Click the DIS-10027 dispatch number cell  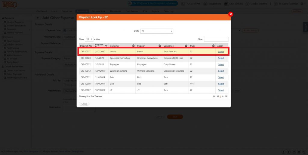pos(86,52)
